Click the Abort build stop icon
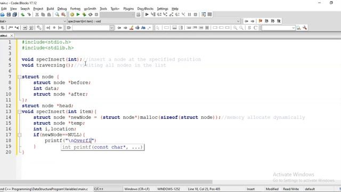The height and width of the screenshot is (192, 341). coord(96,14)
